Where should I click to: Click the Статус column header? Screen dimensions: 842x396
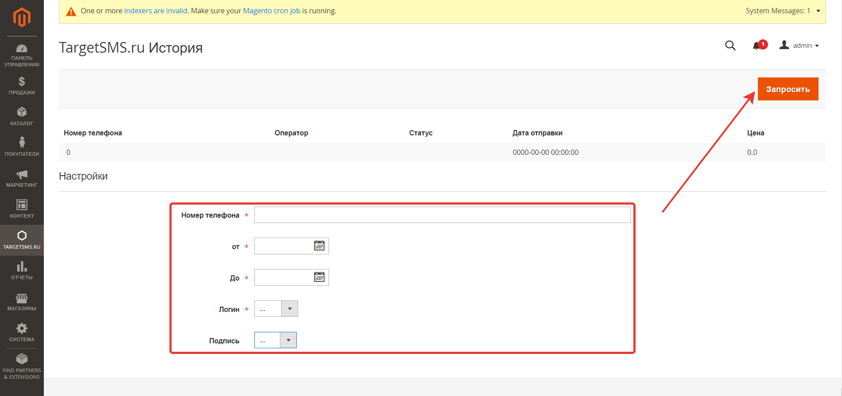coord(421,133)
